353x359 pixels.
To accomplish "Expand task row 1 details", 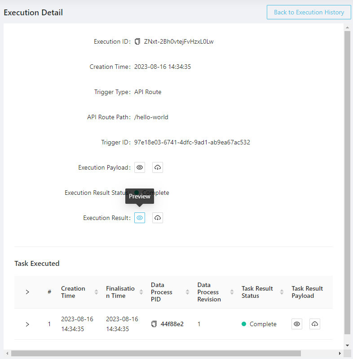I will (27, 324).
